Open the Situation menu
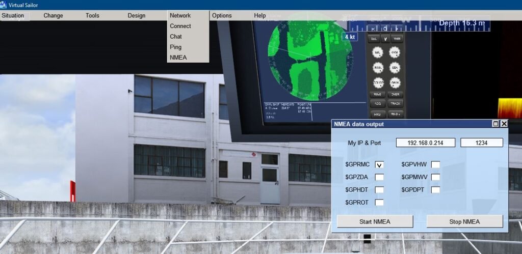The image size is (522, 254). pos(13,16)
